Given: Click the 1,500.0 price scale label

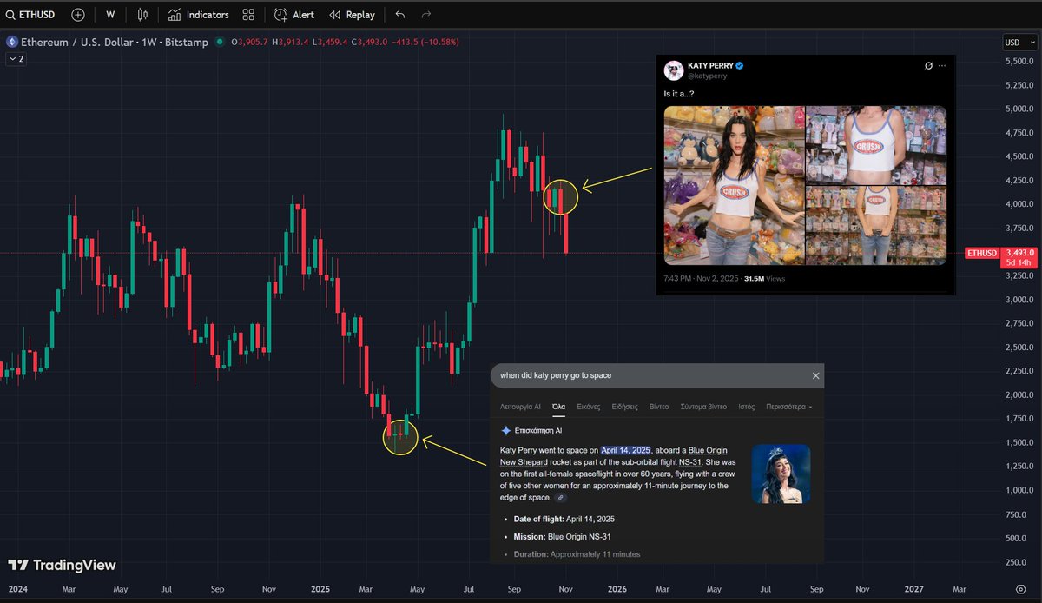Looking at the screenshot, I should 1020,442.
